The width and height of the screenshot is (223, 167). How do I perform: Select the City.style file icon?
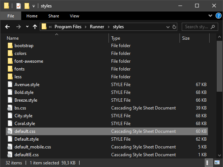(10, 116)
